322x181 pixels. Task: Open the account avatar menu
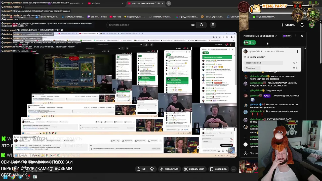312,25
